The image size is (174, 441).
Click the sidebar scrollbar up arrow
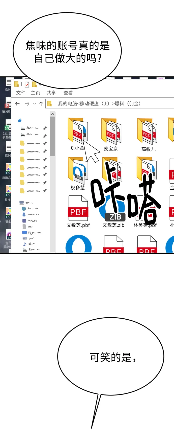click(x=52, y=114)
